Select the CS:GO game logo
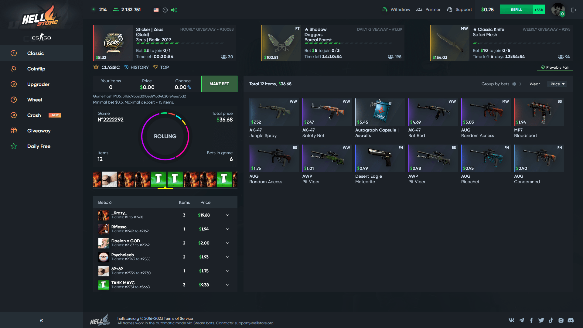The image size is (583, 328). pos(41,37)
